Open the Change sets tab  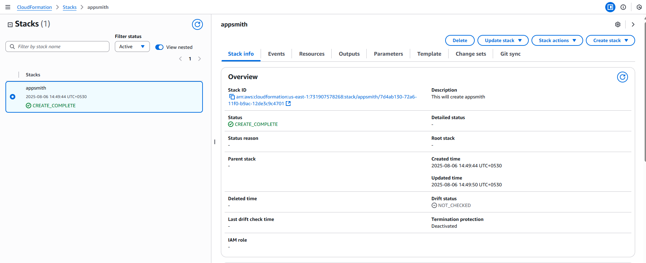coord(471,54)
